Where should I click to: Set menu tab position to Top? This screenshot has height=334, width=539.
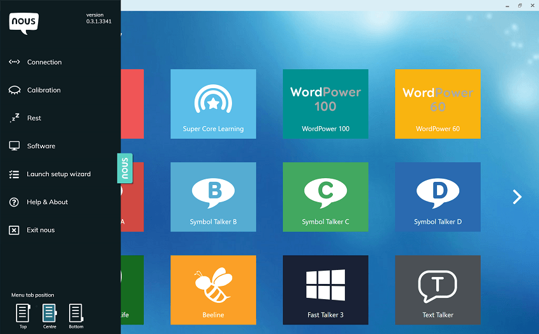click(23, 313)
